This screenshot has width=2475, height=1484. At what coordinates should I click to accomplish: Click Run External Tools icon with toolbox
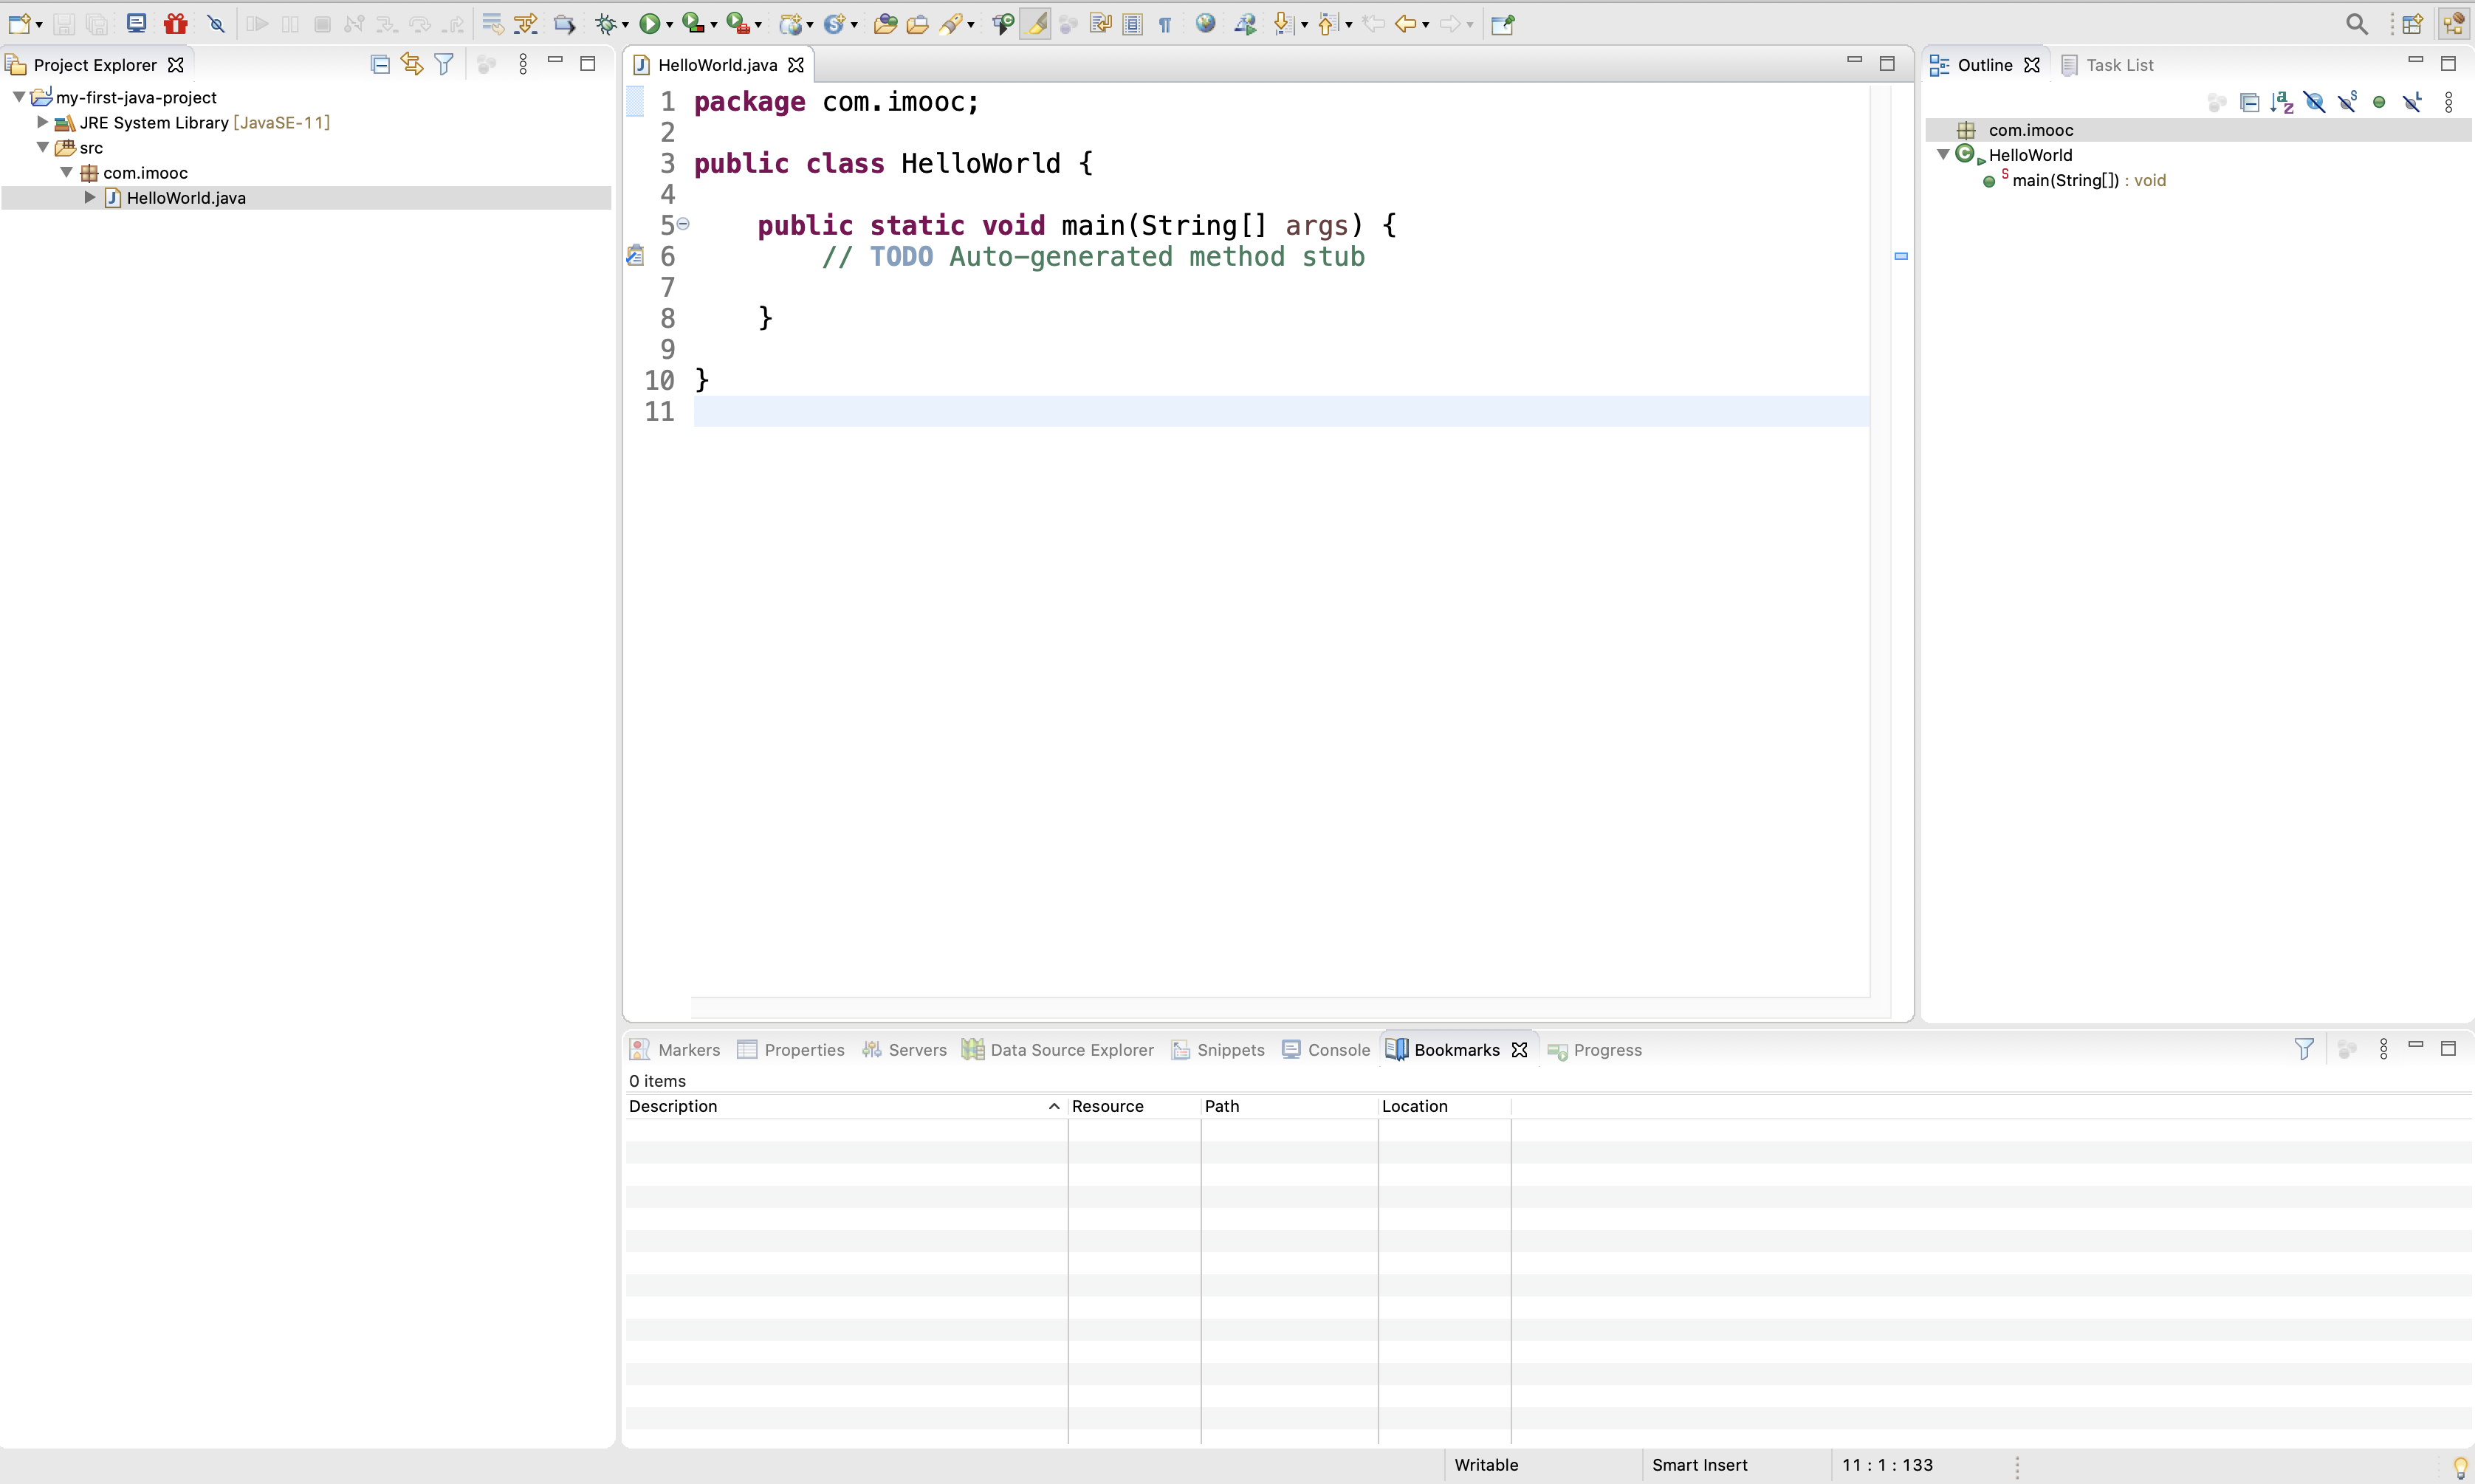[737, 23]
